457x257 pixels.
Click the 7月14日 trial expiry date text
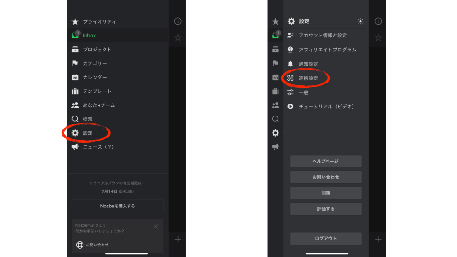click(x=109, y=191)
